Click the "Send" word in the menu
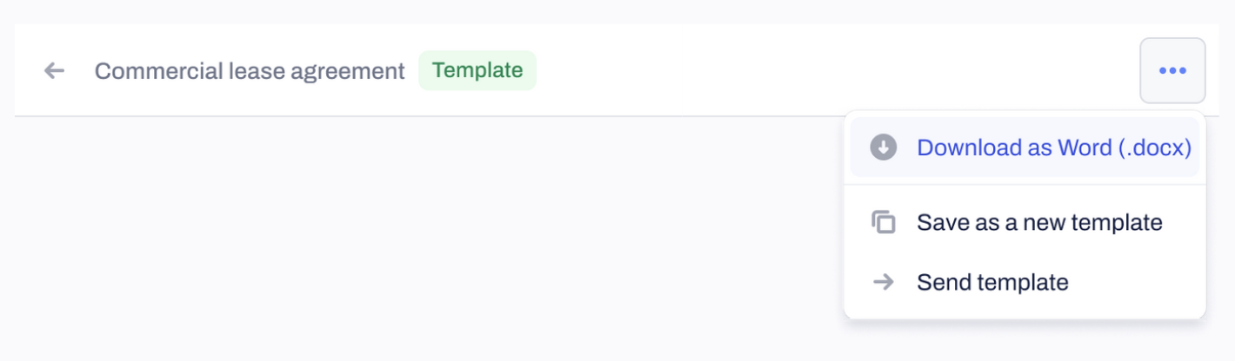Image resolution: width=1235 pixels, height=361 pixels. 944,282
